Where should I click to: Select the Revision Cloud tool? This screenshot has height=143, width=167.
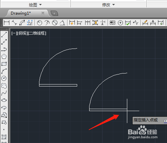pyautogui.click(x=4, y=86)
